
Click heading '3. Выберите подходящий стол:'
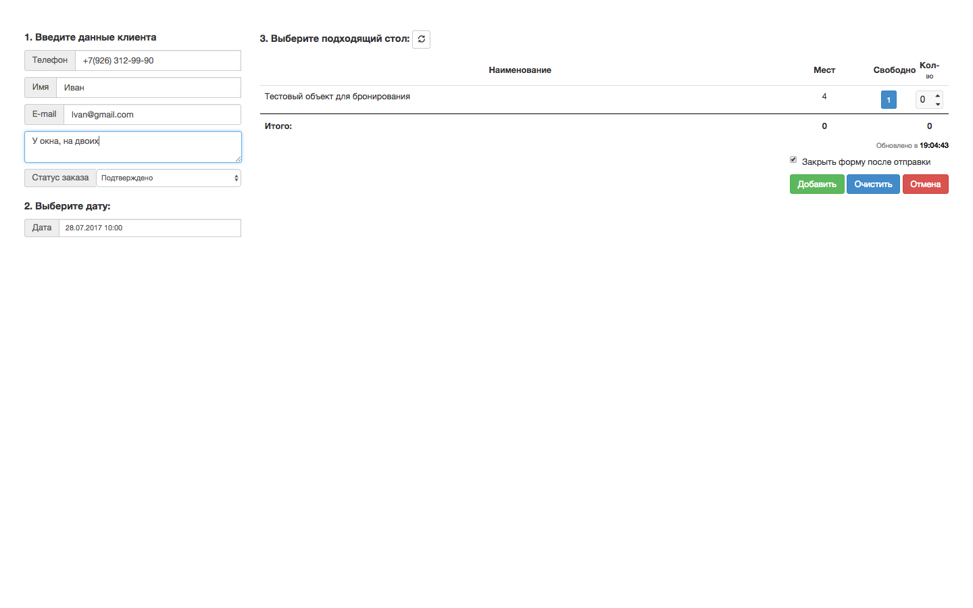click(334, 39)
